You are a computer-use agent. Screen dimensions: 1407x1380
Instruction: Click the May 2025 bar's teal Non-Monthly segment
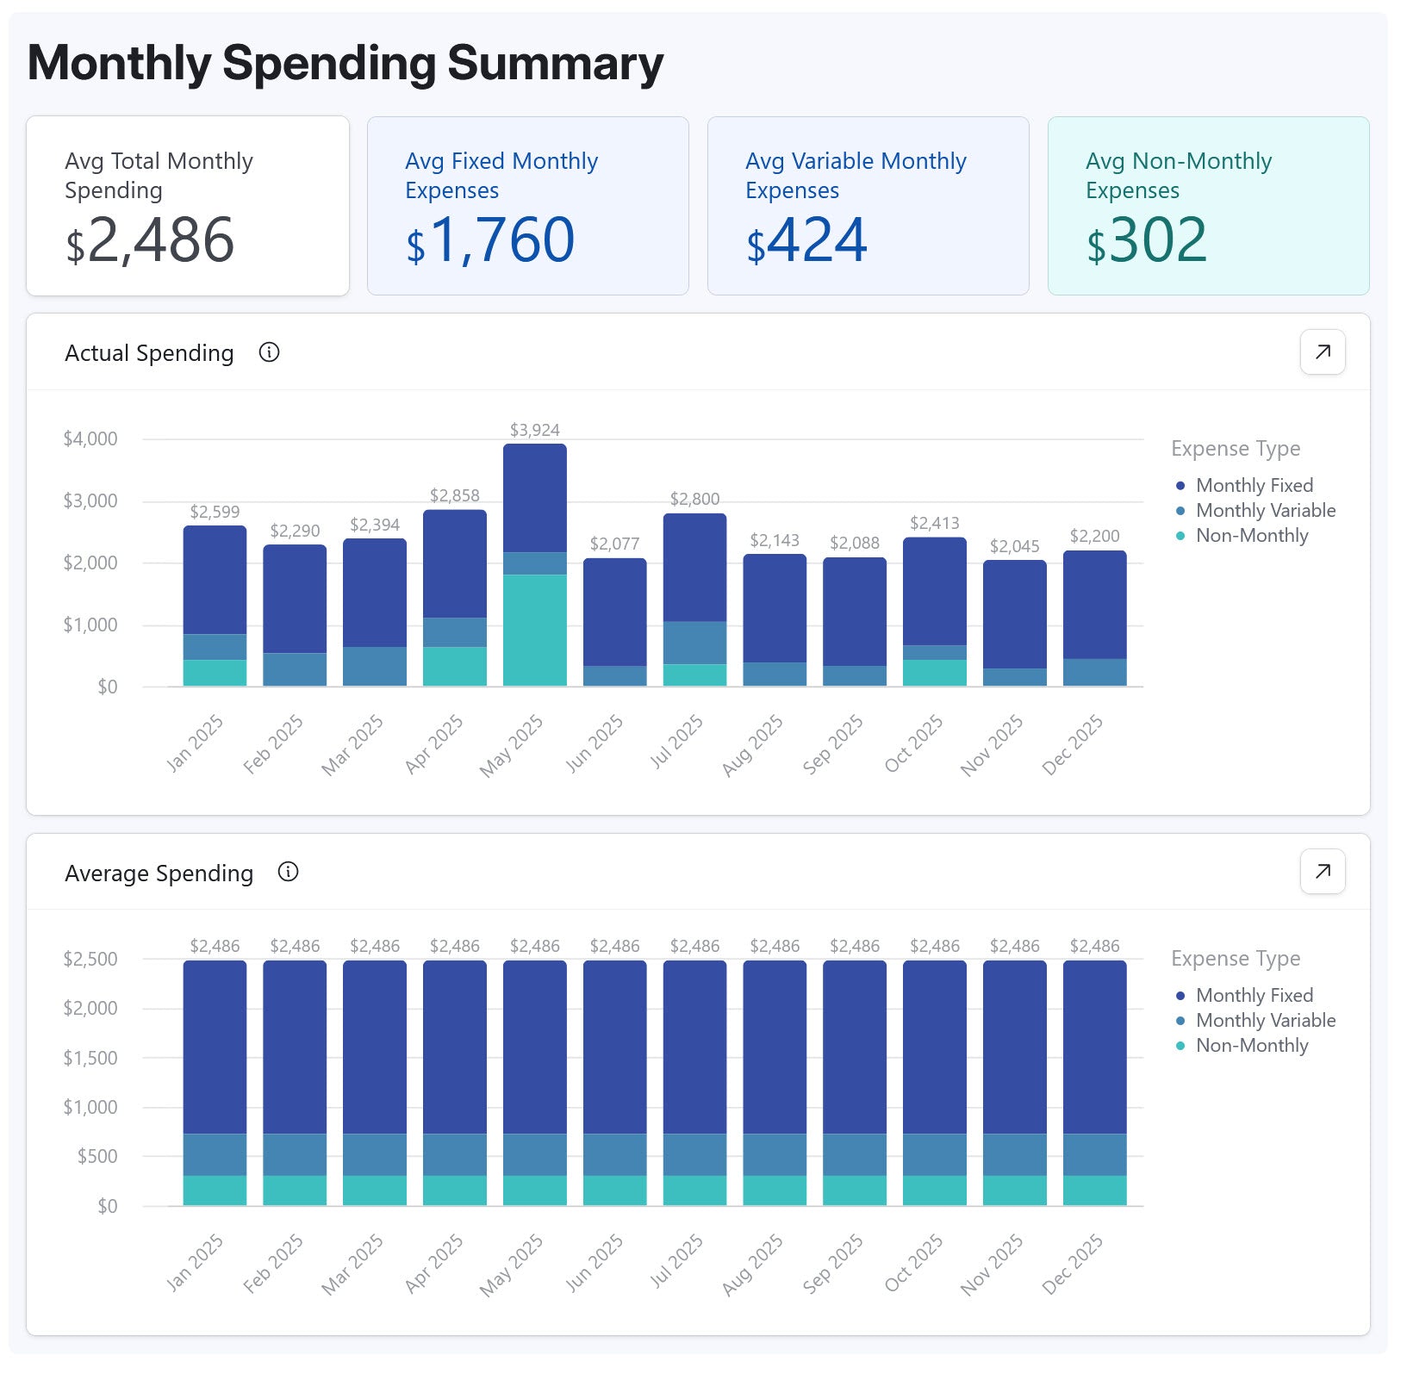click(x=534, y=630)
